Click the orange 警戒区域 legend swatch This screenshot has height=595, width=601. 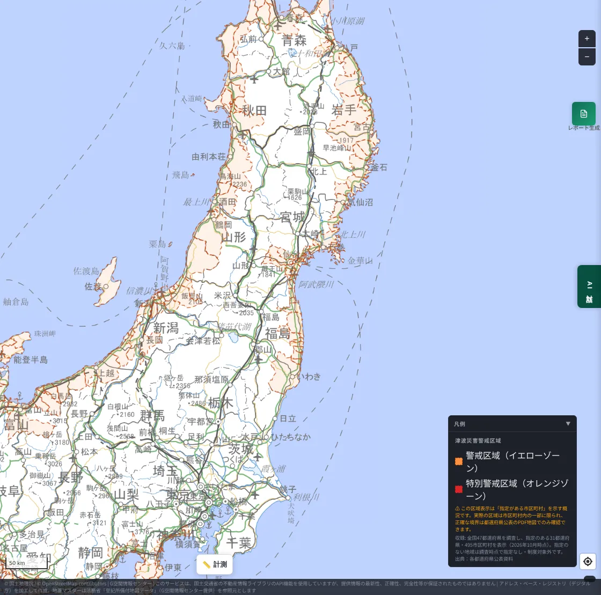(x=458, y=461)
